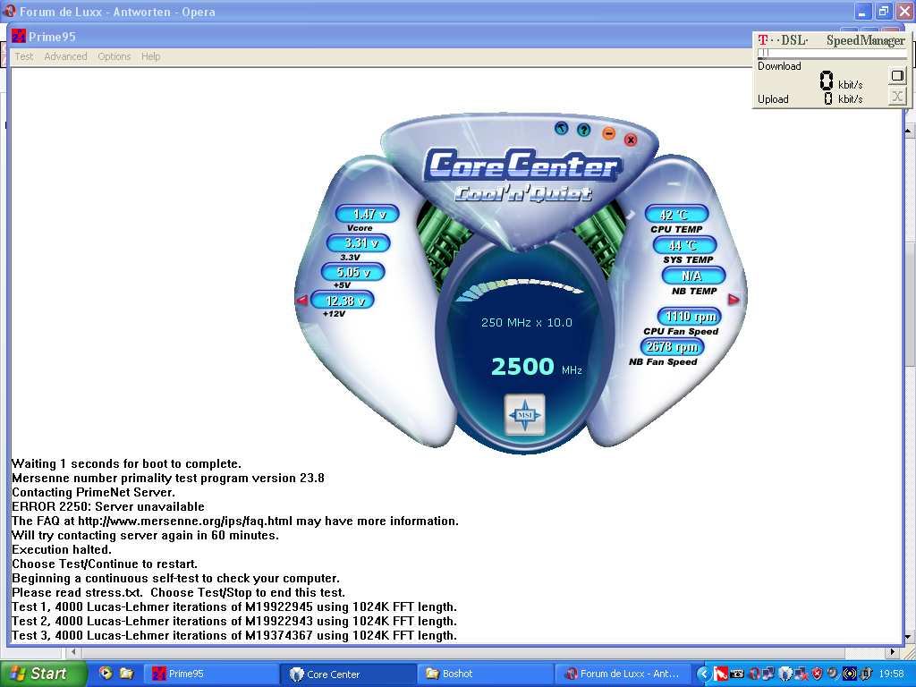Screen dimensions: 916x687
Task: Click the Core Center shield tray icon
Action: click(x=785, y=674)
